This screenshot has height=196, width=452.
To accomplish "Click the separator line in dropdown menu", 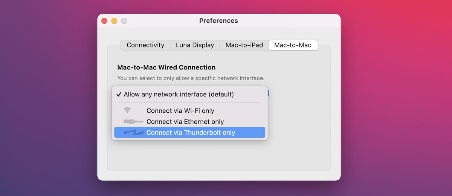I will (189, 102).
